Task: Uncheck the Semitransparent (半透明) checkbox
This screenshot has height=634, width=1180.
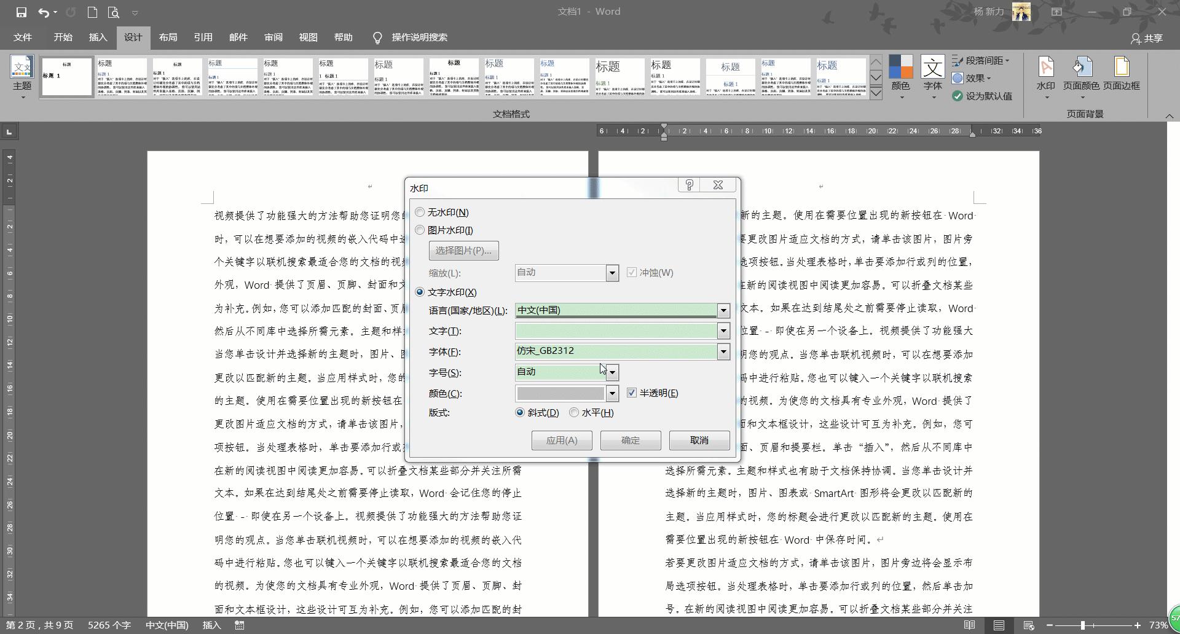Action: click(632, 393)
